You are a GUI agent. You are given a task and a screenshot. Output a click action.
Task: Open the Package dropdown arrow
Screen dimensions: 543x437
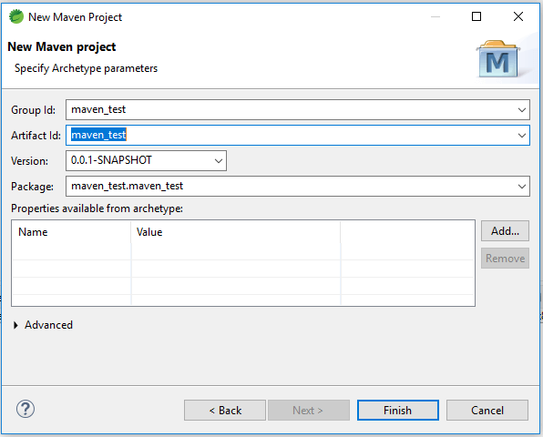(521, 187)
